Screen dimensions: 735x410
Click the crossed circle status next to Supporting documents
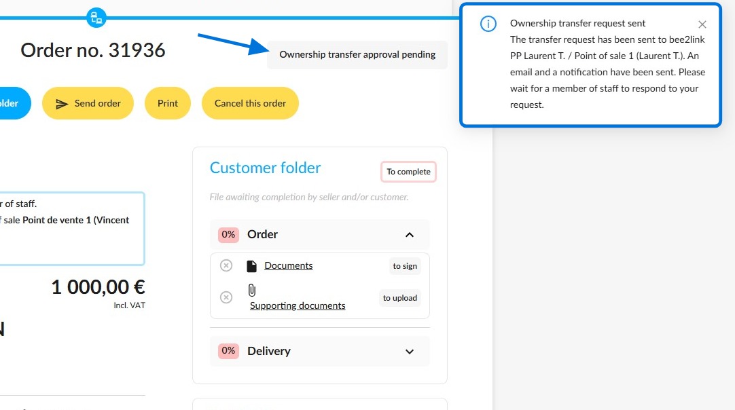click(226, 297)
